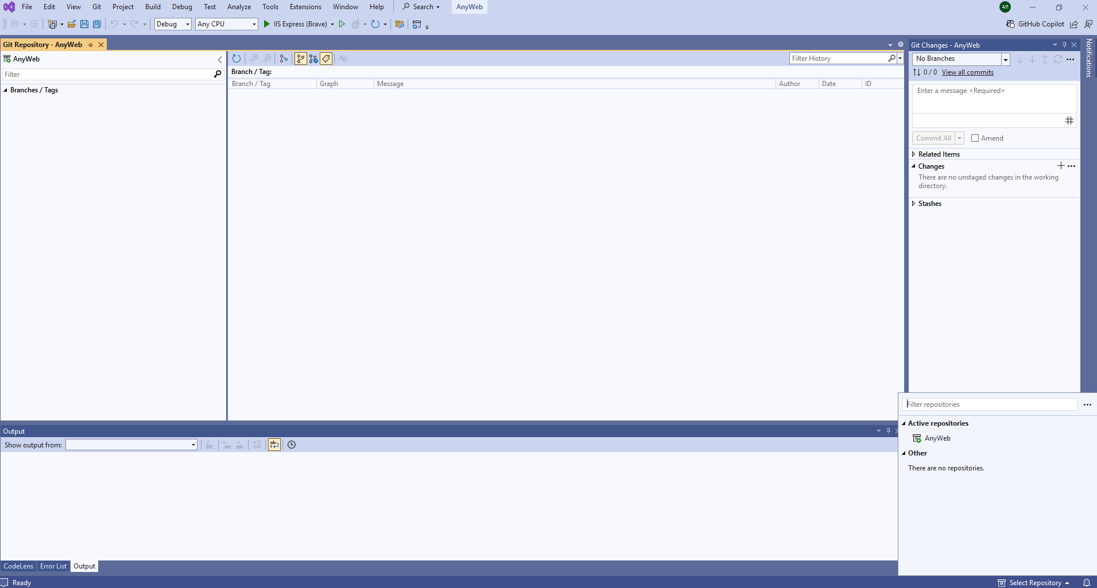Expand the Stashes section
Screen dimensions: 1097x588
point(913,204)
